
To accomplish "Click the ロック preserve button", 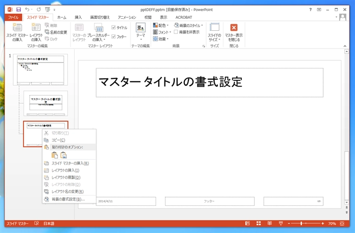I will (x=51, y=39).
